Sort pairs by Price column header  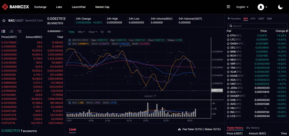tap(264, 31)
